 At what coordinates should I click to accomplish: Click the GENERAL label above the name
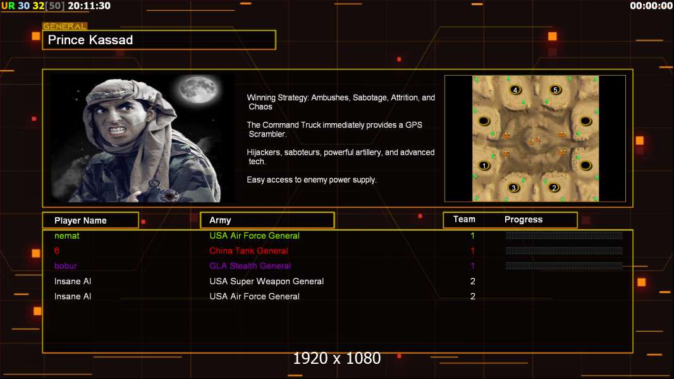tap(64, 26)
